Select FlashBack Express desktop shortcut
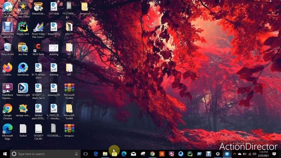The height and width of the screenshot is (158, 281). (7, 91)
